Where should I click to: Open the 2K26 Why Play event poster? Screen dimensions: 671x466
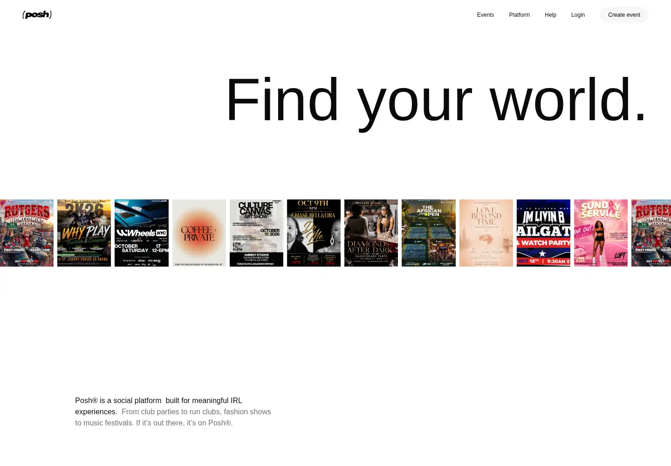click(84, 233)
